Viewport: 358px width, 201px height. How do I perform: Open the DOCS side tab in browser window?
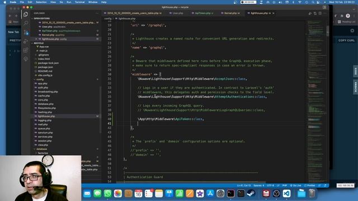356,71
